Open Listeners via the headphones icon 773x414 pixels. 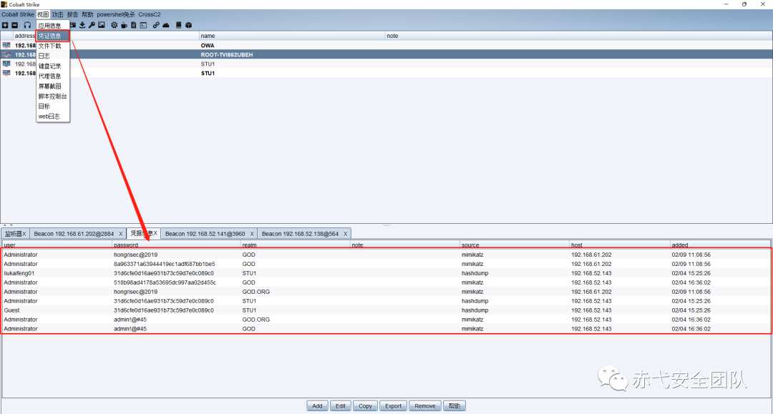pyautogui.click(x=27, y=25)
